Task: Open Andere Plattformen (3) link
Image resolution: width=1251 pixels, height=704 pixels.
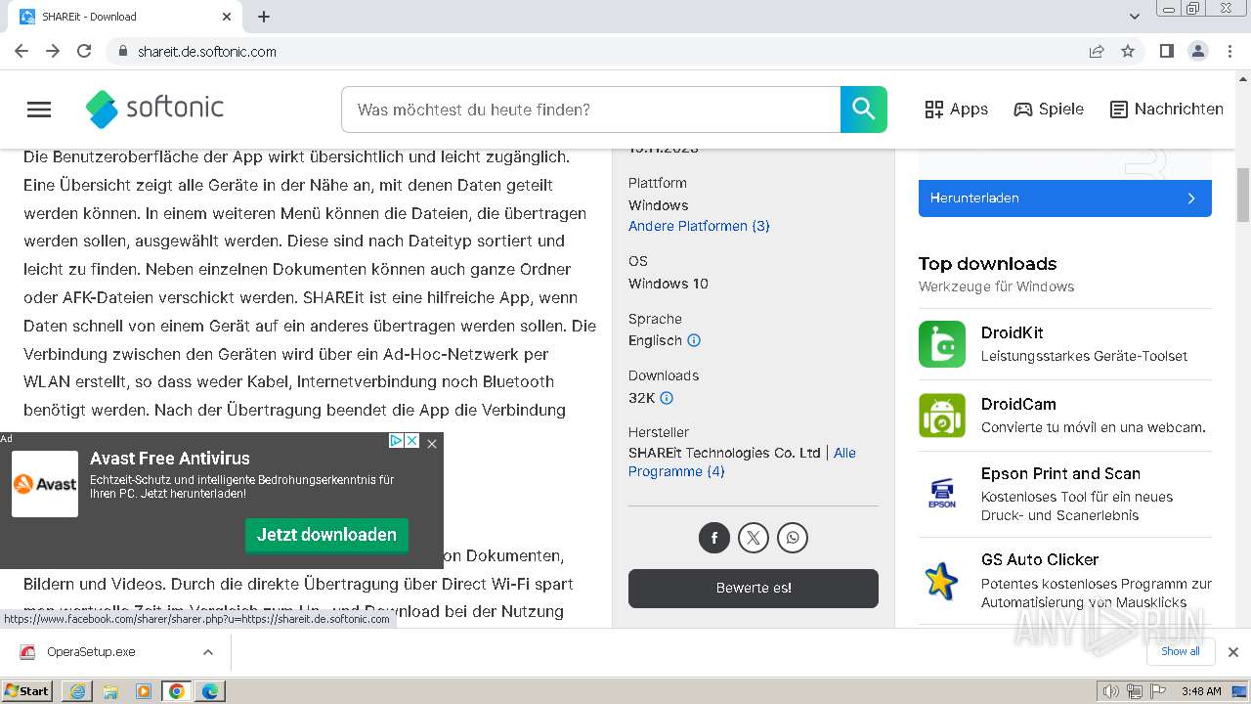Action: click(x=699, y=226)
